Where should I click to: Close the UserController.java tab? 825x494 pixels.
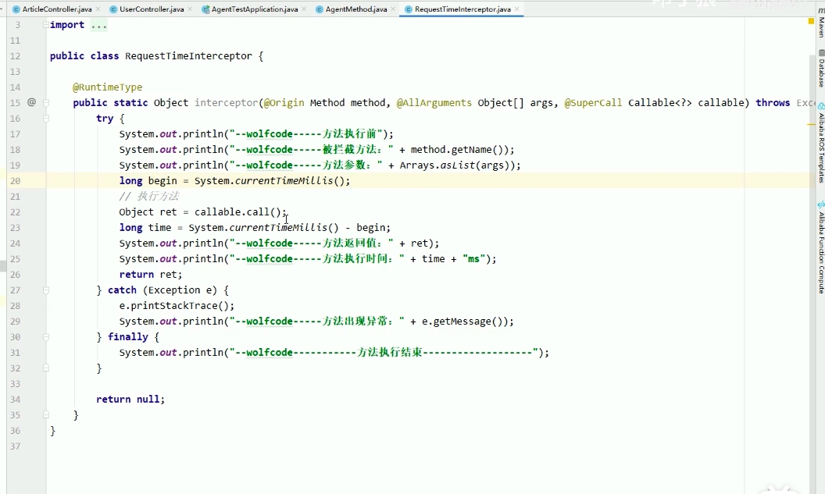click(x=191, y=9)
